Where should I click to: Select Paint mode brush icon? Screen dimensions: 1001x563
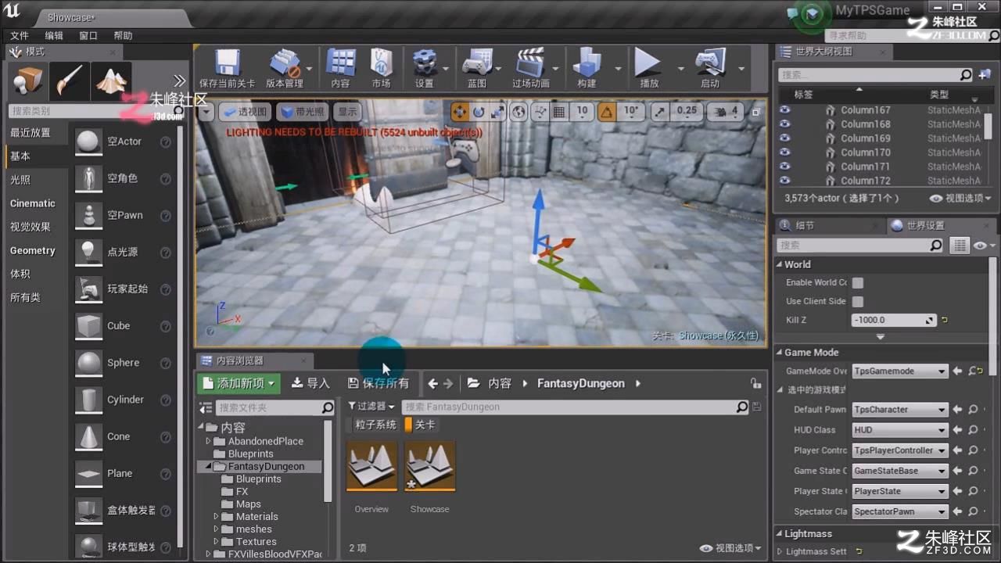pos(70,81)
